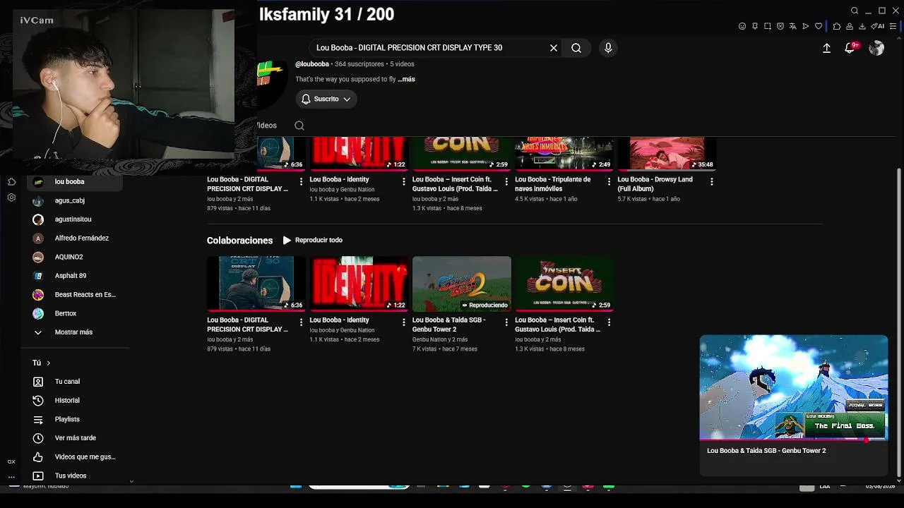This screenshot has width=904, height=508.
Task: Seek using the mini player progress bar
Action: click(x=794, y=440)
